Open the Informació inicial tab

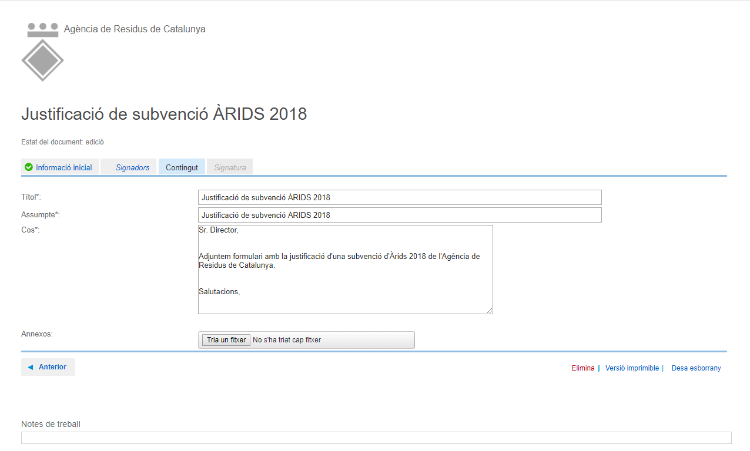(x=63, y=167)
